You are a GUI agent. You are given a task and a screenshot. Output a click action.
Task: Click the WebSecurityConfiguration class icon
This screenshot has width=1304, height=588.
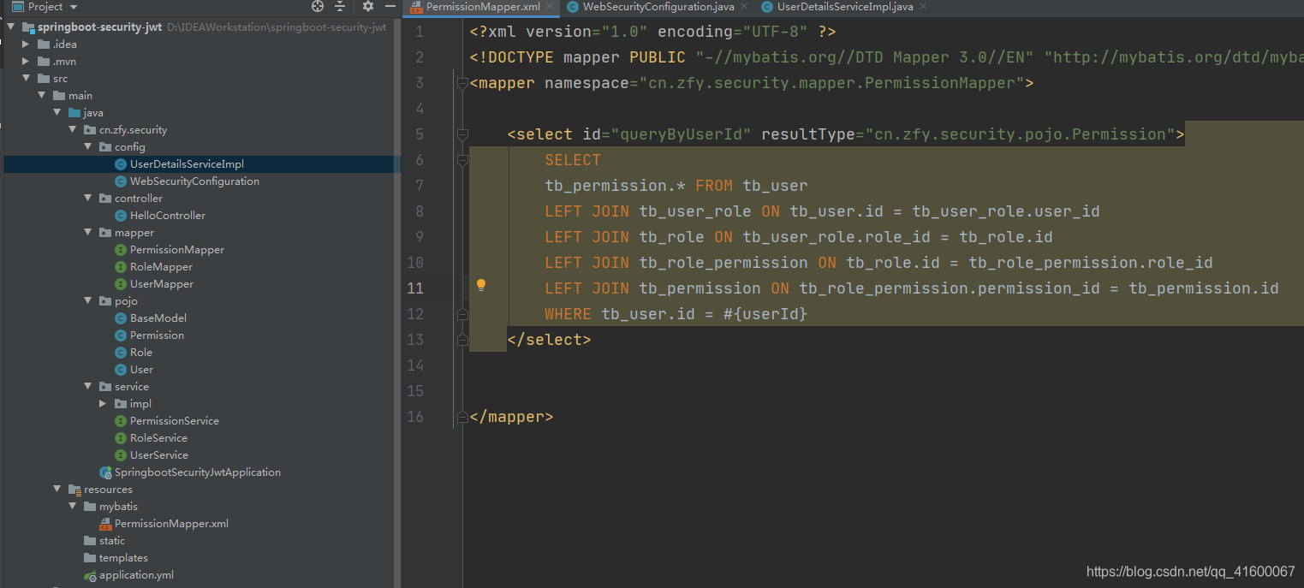click(x=121, y=181)
